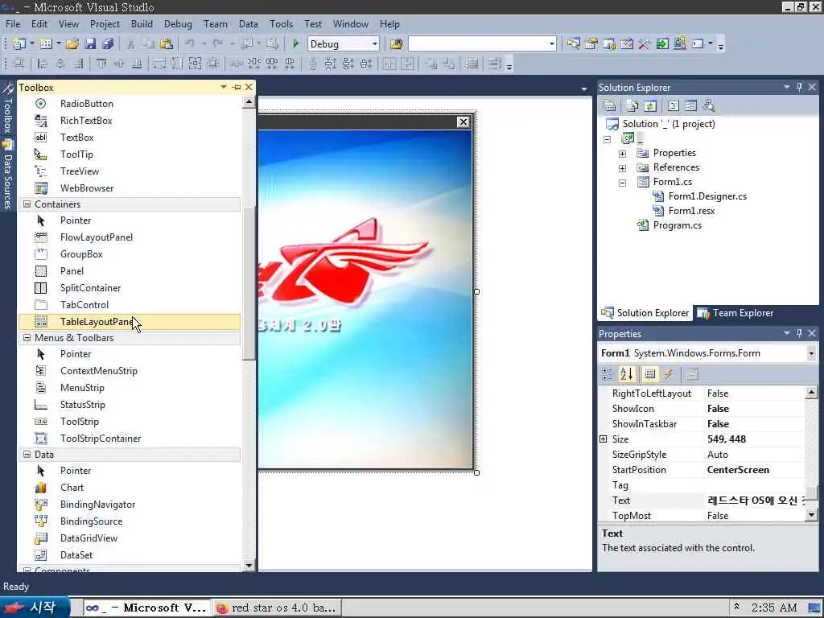Toggle auto-hide pin on the Toolbox panel
The image size is (824, 618).
(x=237, y=87)
